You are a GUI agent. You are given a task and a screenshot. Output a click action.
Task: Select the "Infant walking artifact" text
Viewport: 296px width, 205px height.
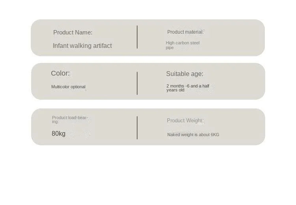(82, 46)
